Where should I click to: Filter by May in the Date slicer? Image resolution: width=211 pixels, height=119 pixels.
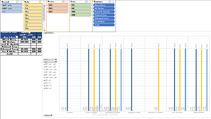(x=34, y=18)
